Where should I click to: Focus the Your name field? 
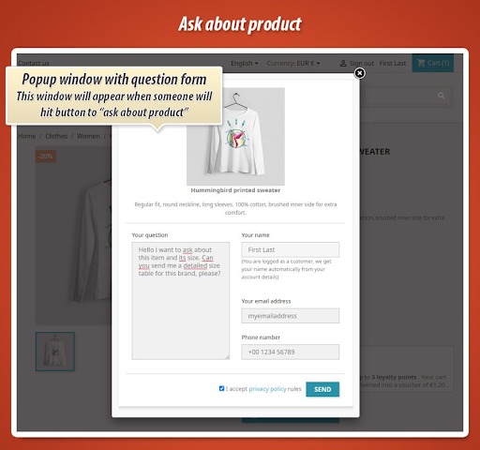[290, 249]
